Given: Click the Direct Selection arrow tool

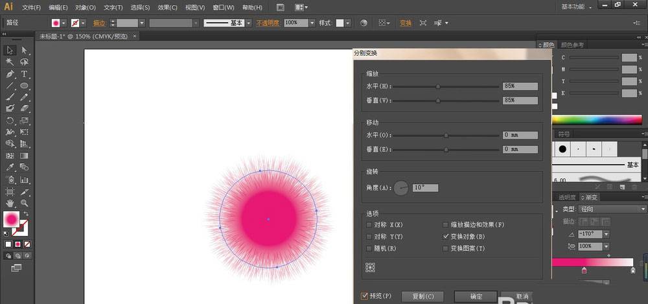Looking at the screenshot, I should pos(24,51).
